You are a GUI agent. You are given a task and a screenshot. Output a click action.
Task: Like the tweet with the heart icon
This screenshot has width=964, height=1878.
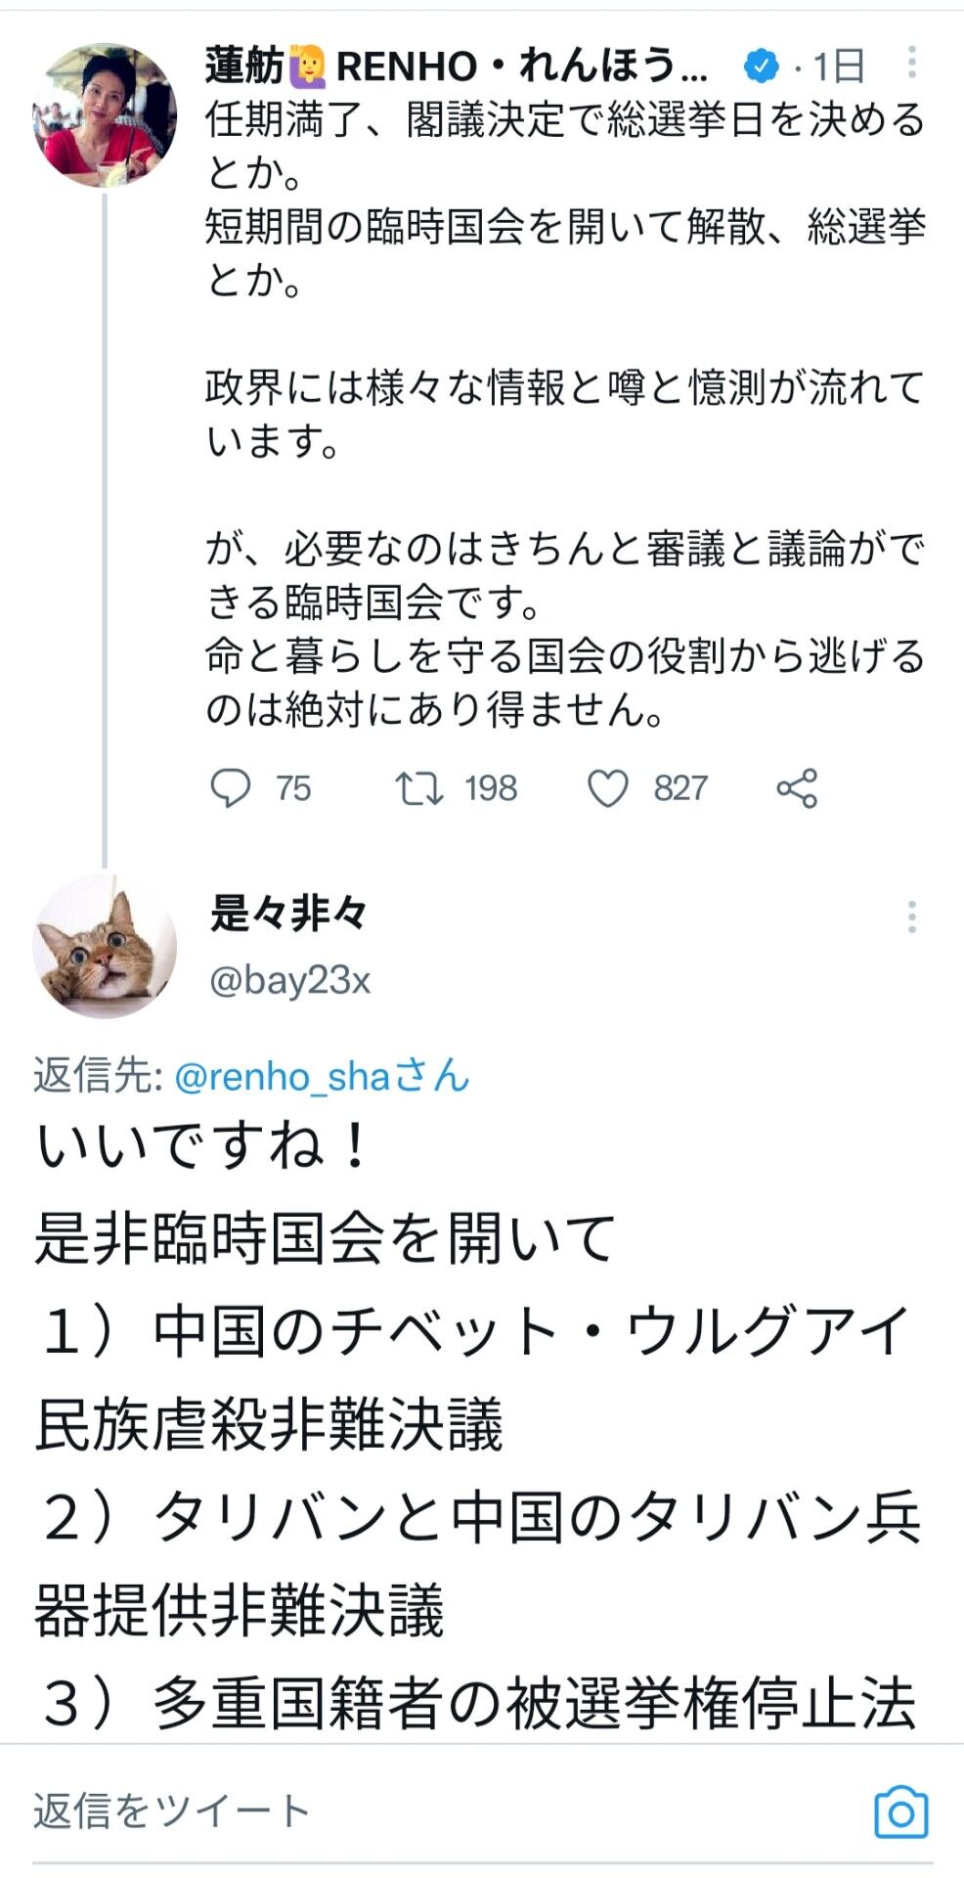click(x=607, y=788)
